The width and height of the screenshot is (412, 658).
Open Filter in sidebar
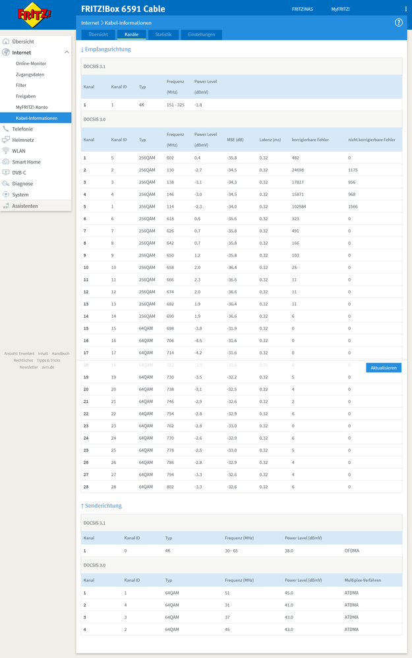click(21, 85)
